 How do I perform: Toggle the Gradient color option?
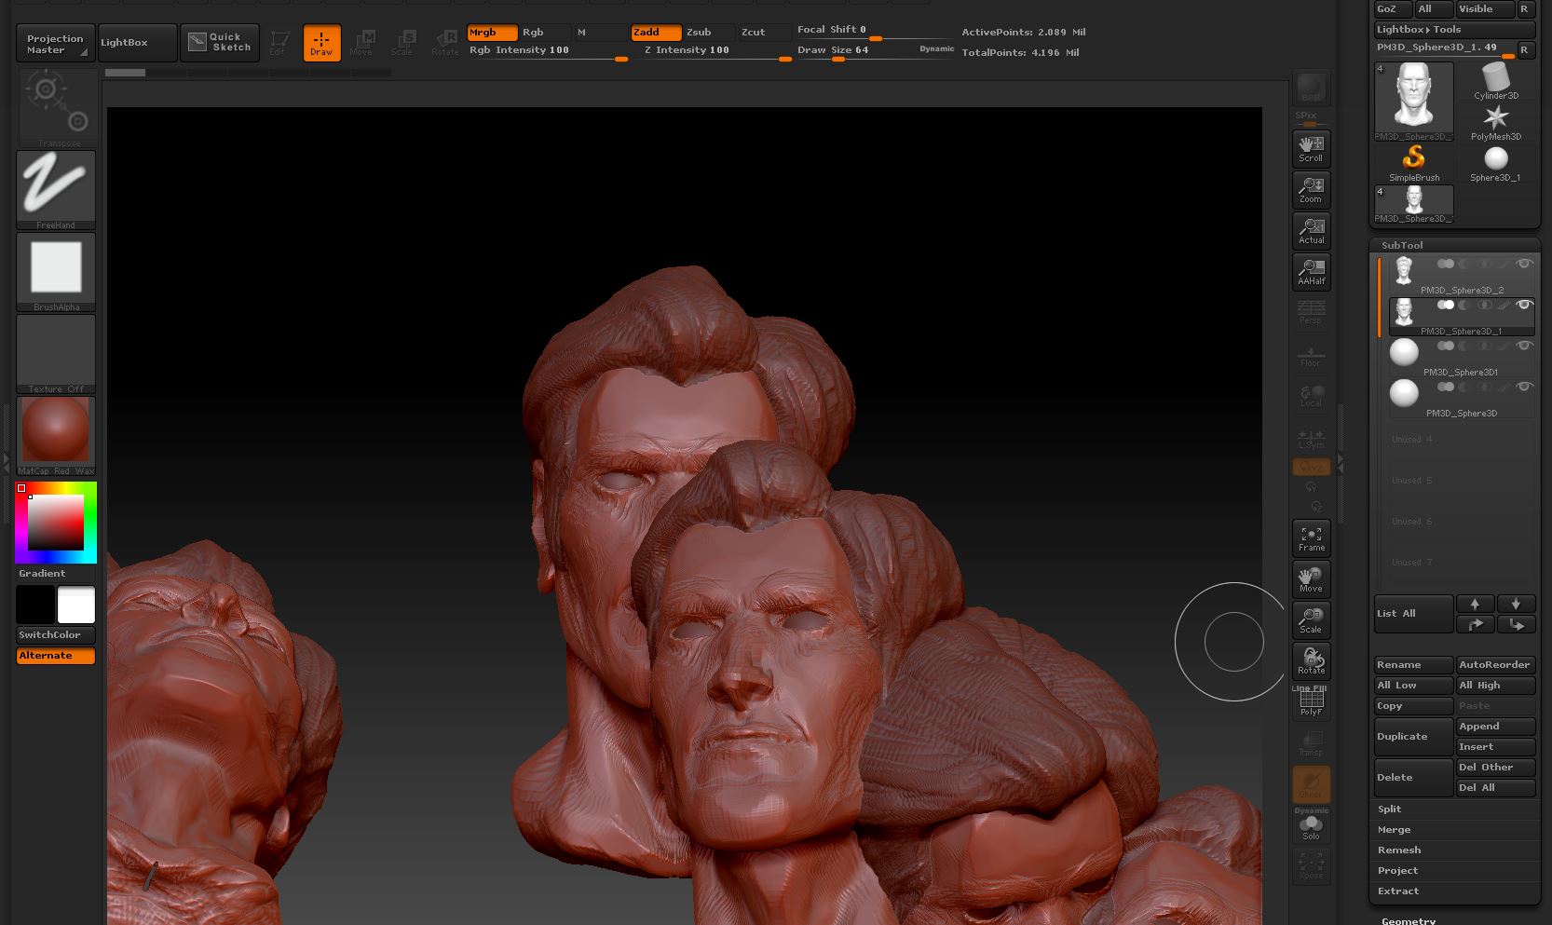[x=56, y=574]
